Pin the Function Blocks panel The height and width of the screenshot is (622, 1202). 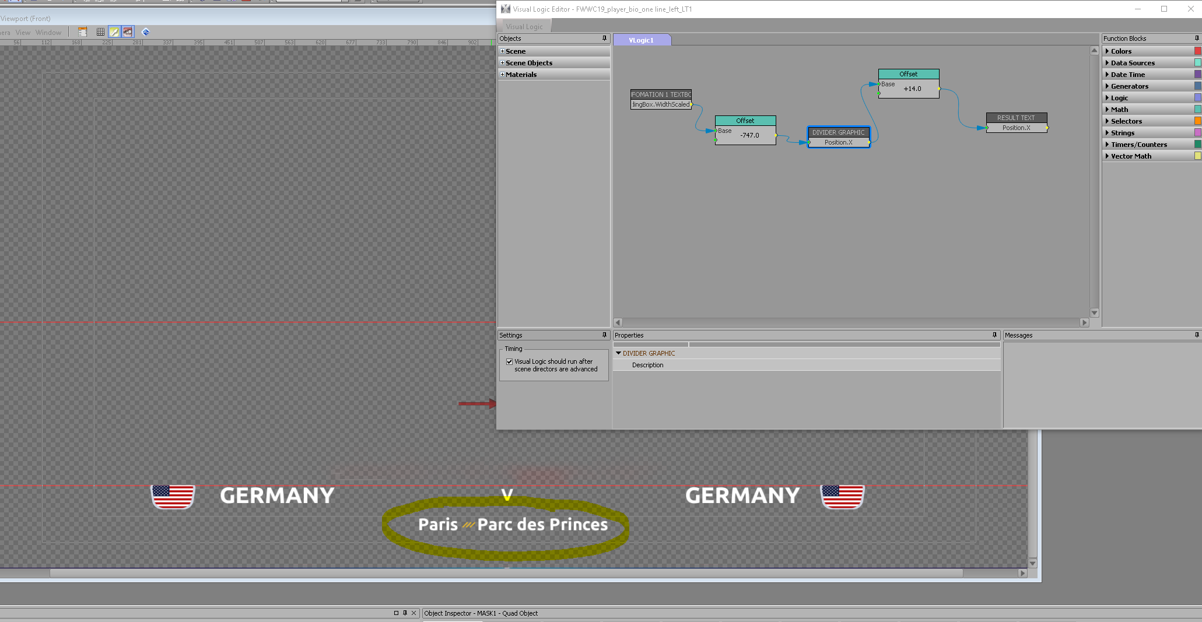[x=1197, y=38]
